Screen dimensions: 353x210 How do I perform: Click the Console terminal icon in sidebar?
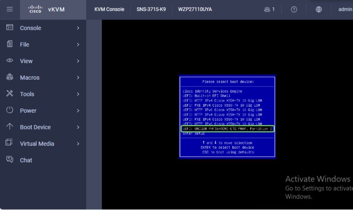coord(10,28)
